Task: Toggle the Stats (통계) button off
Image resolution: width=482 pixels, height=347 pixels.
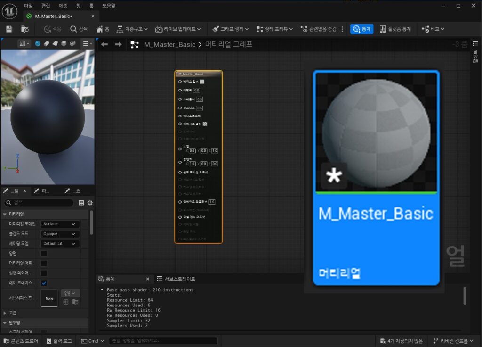Action: click(x=361, y=29)
